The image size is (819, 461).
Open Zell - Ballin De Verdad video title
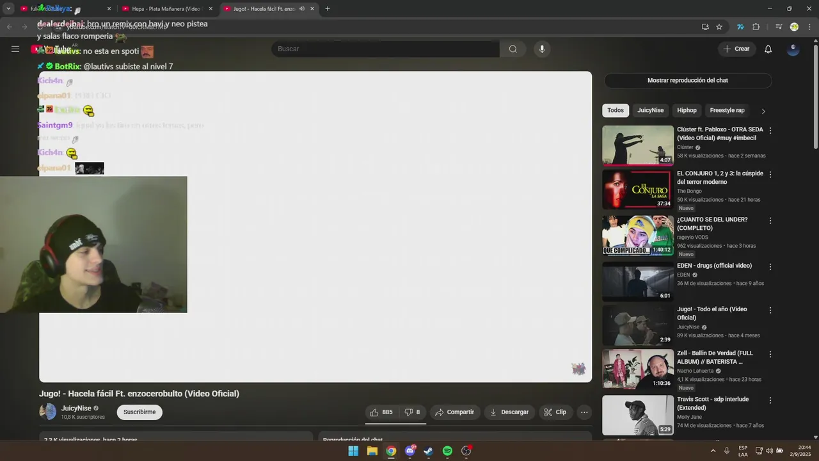click(715, 357)
